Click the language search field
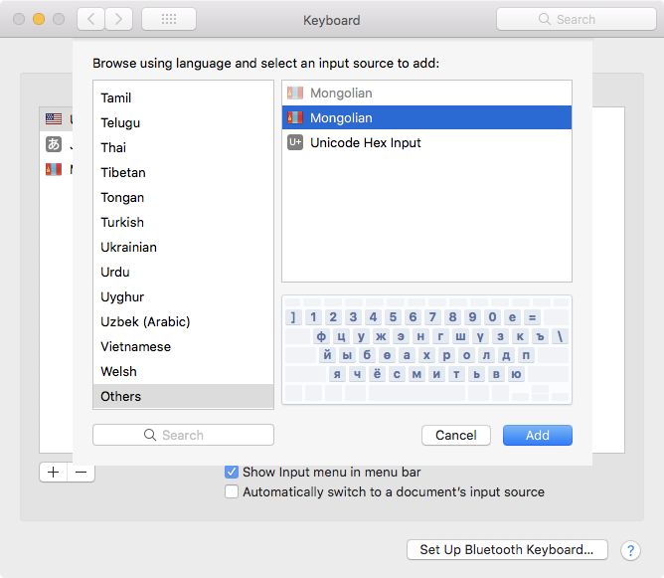 point(183,435)
